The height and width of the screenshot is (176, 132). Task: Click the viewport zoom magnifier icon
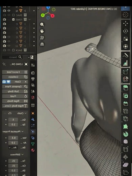coord(42,24)
